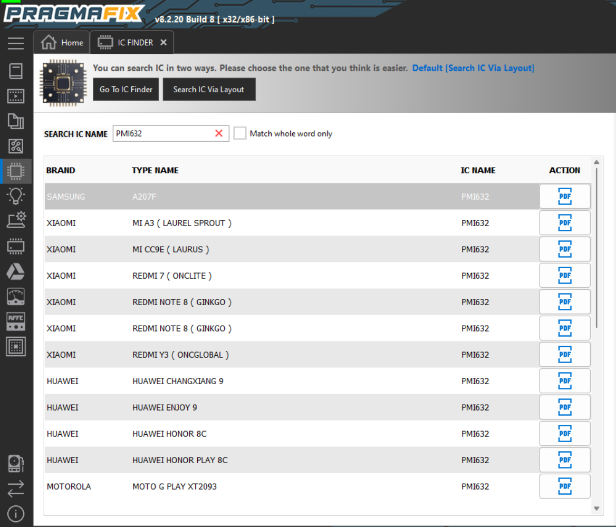Open PDF for Samsung A207F
616x527 pixels.
pos(564,197)
